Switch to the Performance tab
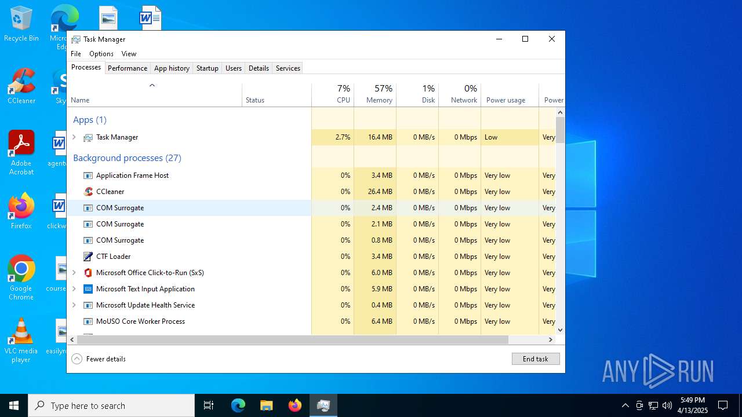Screen dimensions: 742x417 (x=128, y=68)
